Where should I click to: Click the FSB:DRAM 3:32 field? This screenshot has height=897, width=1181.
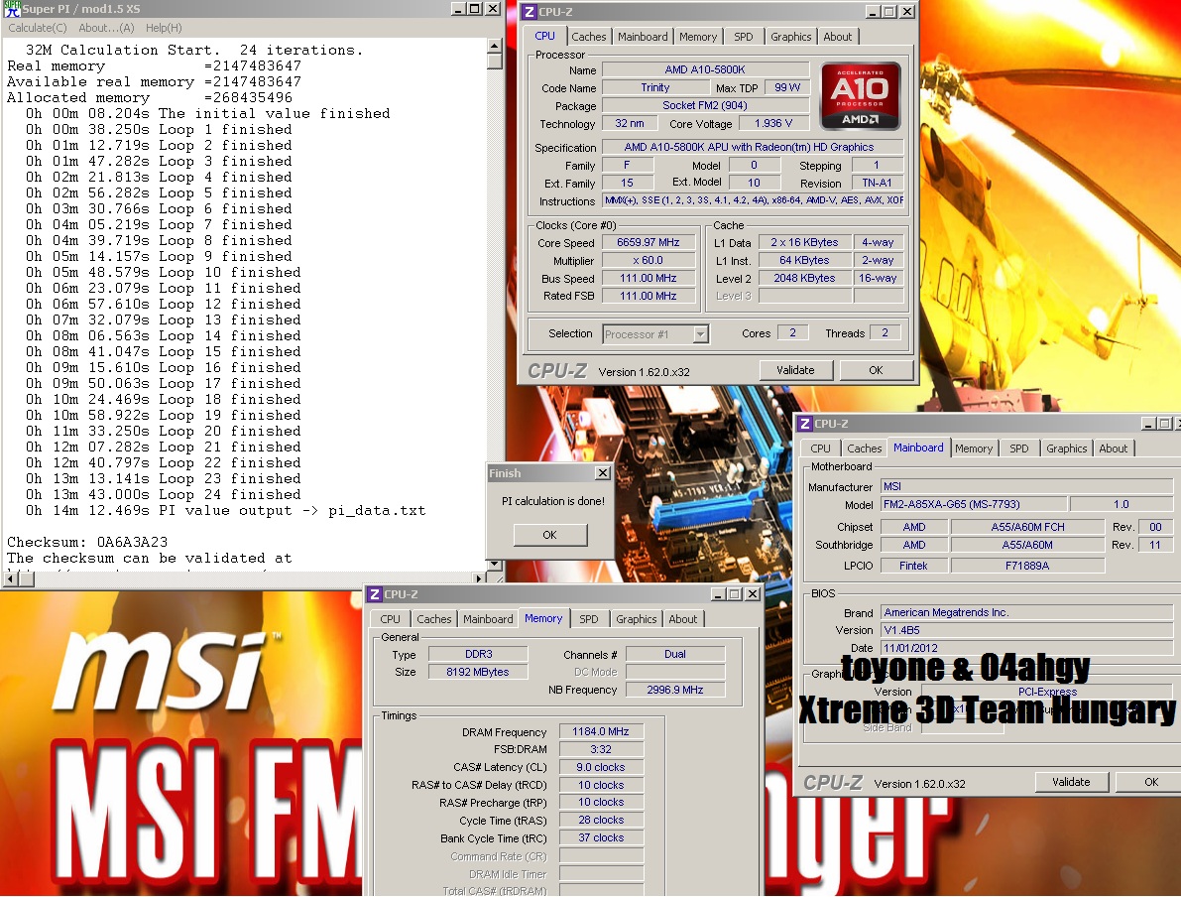coord(600,749)
